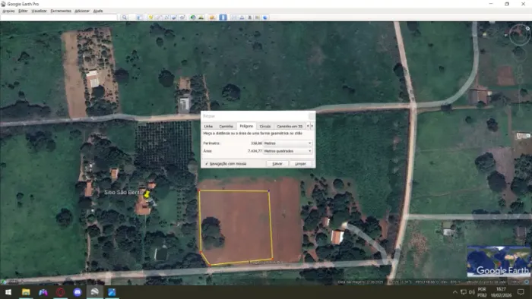532x299 pixels.
Task: Click the perimeter value 338,88
Action: point(256,143)
